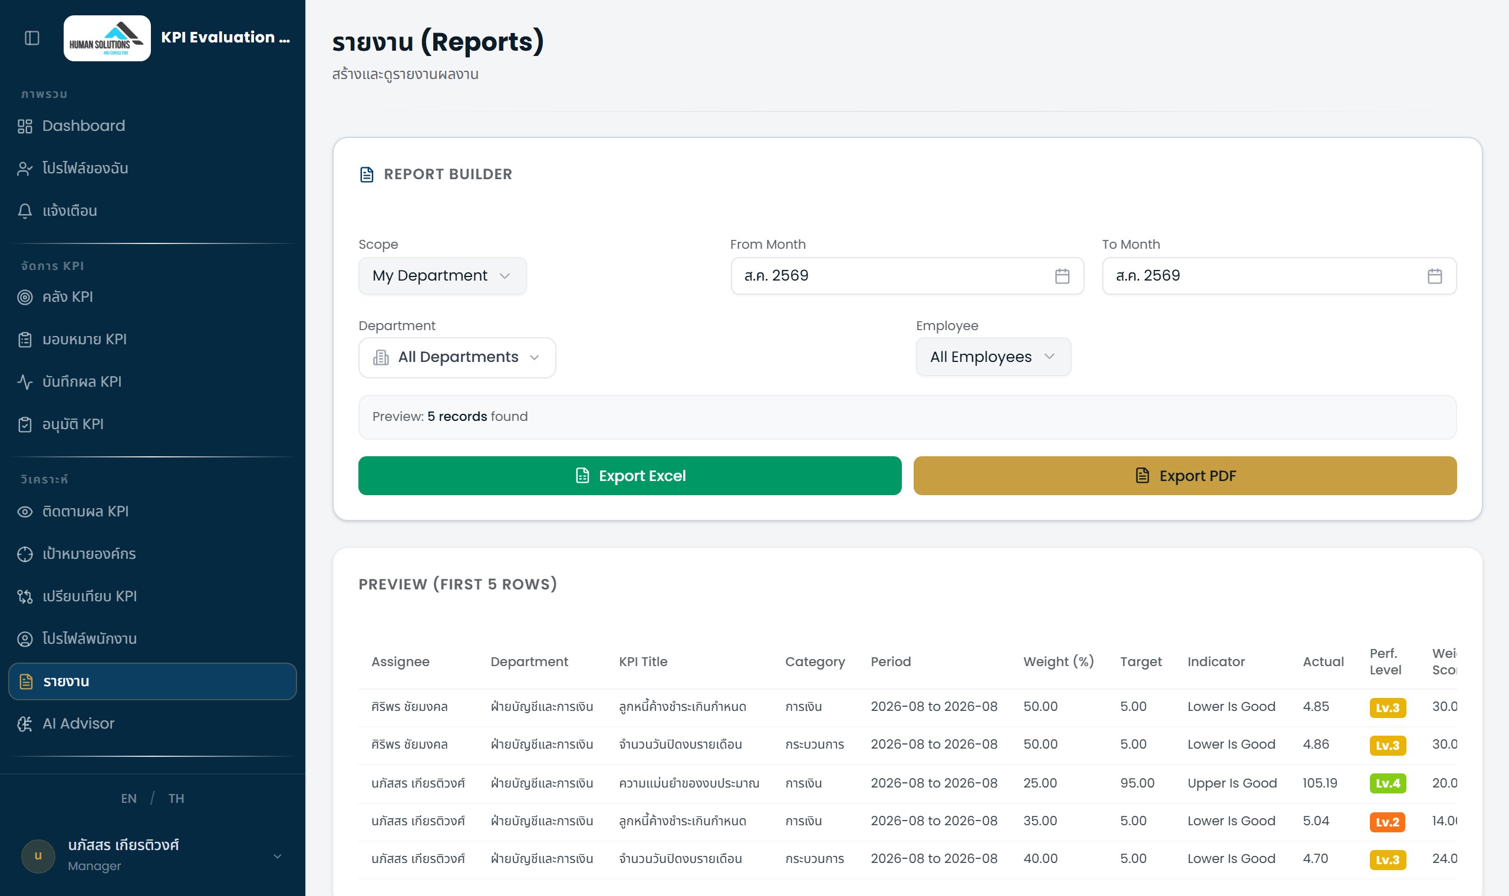
Task: Click the user avatar circle
Action: (x=38, y=855)
